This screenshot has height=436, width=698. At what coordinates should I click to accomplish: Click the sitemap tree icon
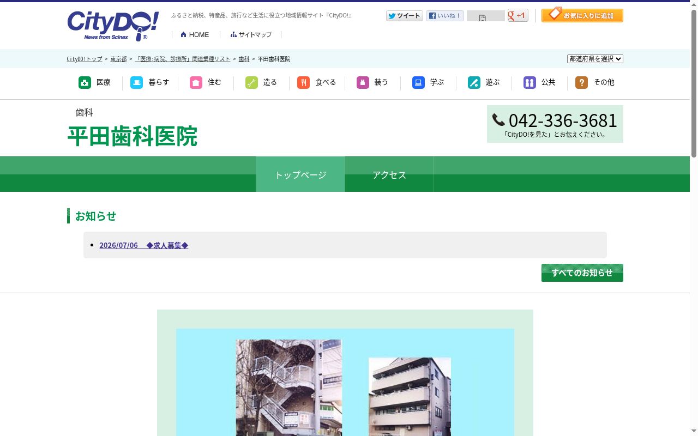[233, 34]
